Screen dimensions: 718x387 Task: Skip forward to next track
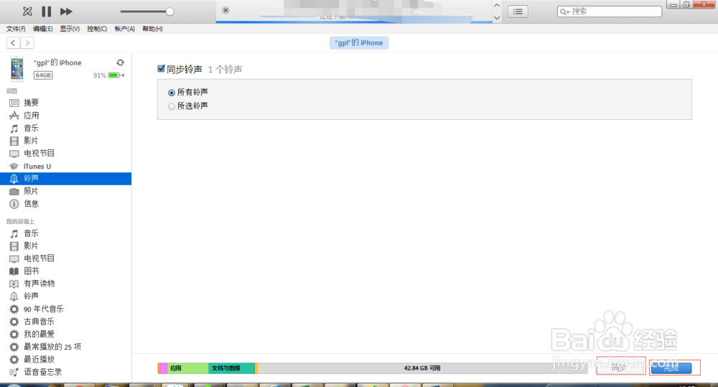[x=66, y=11]
